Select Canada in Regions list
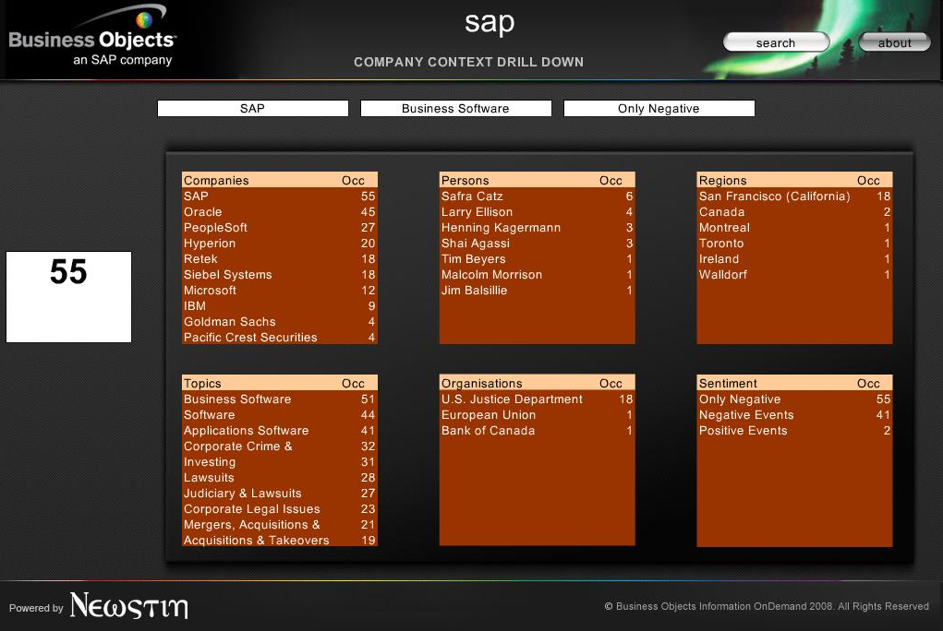 coord(794,211)
